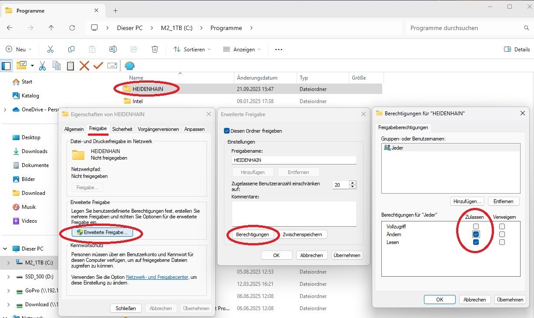
Task: Click the envelope properties icon in second toolbar
Action: point(112,66)
